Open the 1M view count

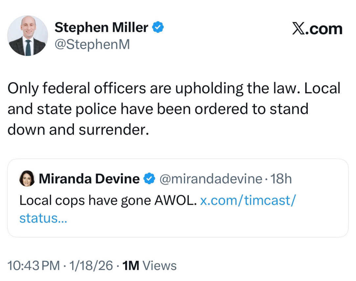131,265
